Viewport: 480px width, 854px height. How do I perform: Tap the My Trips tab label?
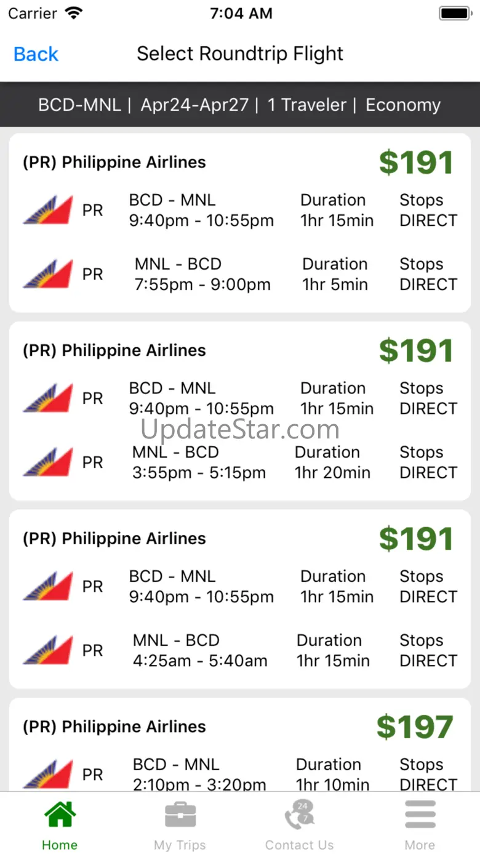pyautogui.click(x=180, y=845)
